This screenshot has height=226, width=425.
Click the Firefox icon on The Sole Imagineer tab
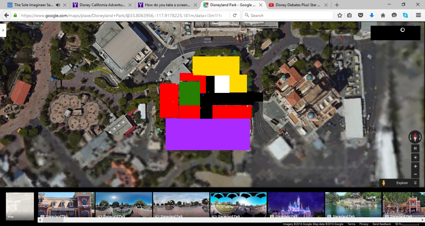point(10,5)
